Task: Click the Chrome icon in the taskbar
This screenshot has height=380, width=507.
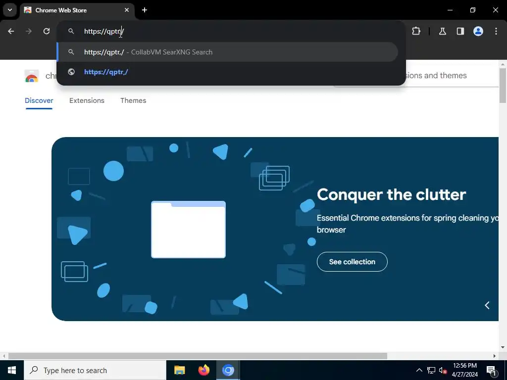Action: point(228,370)
